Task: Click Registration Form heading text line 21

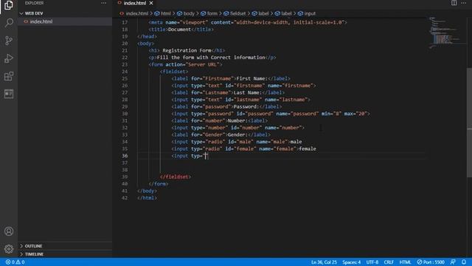Action: coord(187,50)
